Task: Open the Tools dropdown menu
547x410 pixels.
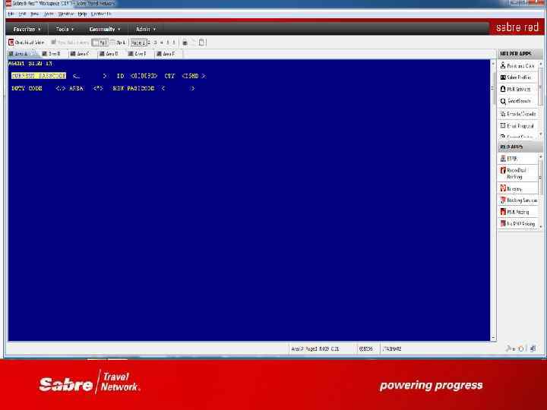Action: coord(65,30)
